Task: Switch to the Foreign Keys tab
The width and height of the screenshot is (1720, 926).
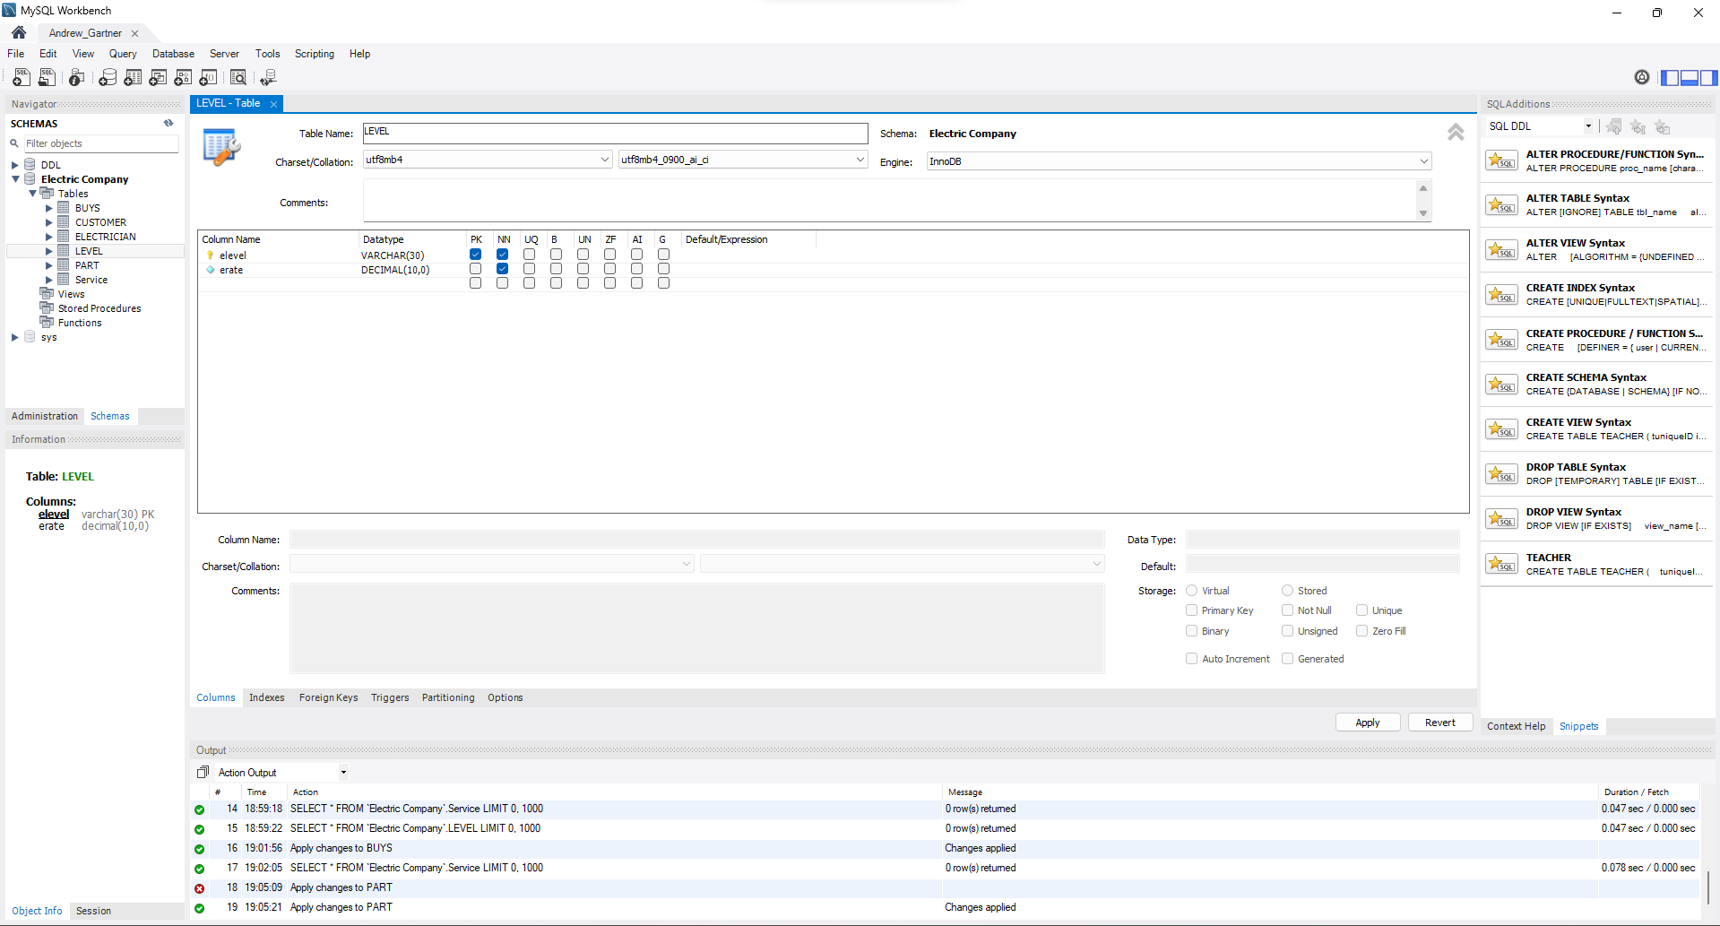Action: [328, 697]
